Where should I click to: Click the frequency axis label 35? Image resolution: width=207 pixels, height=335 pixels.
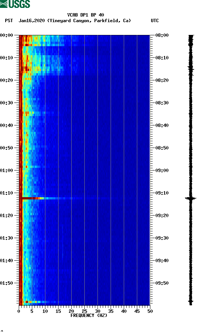pyautogui.click(x=111, y=311)
